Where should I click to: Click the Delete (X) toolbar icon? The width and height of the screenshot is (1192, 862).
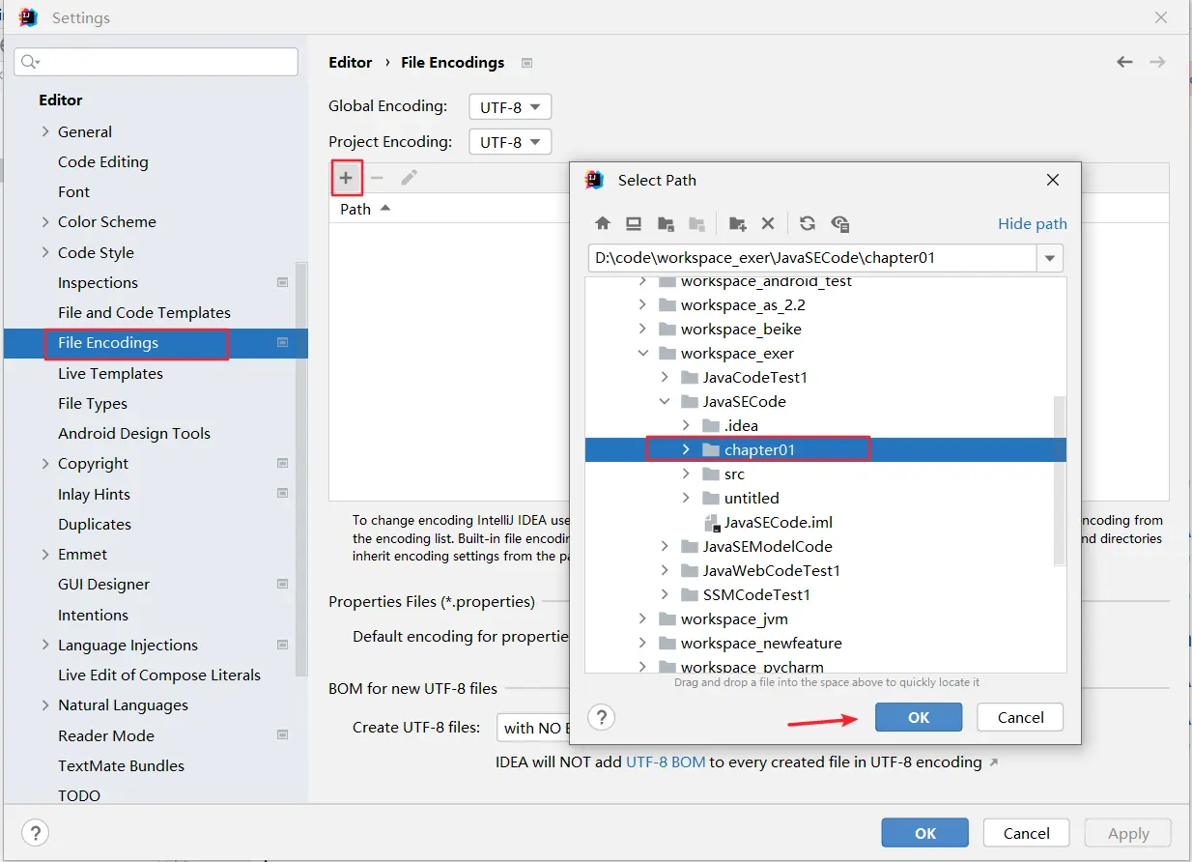[x=768, y=223]
